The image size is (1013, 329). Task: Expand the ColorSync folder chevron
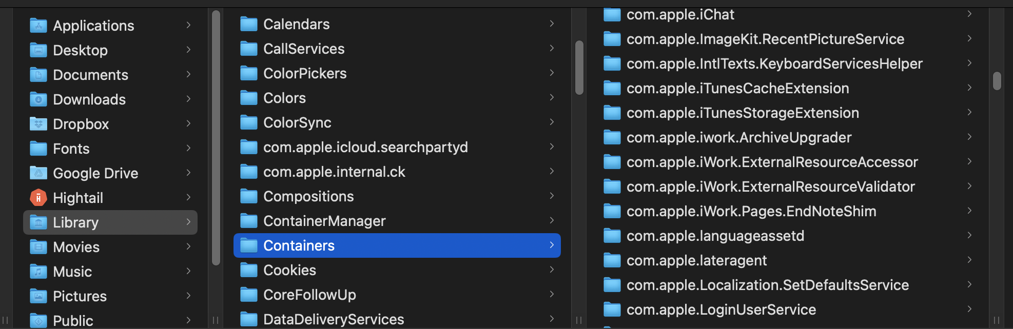[552, 122]
